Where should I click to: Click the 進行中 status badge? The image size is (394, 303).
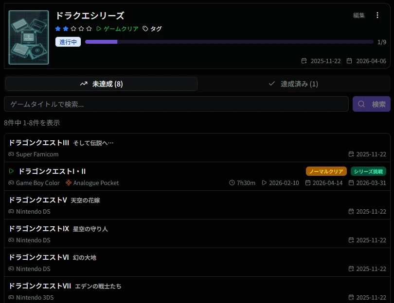pyautogui.click(x=68, y=42)
